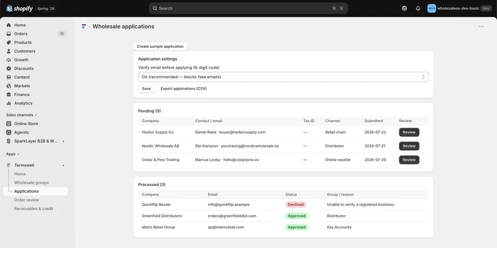Open the Home icon in sidebar
This screenshot has width=497, height=279.
tap(9, 25)
